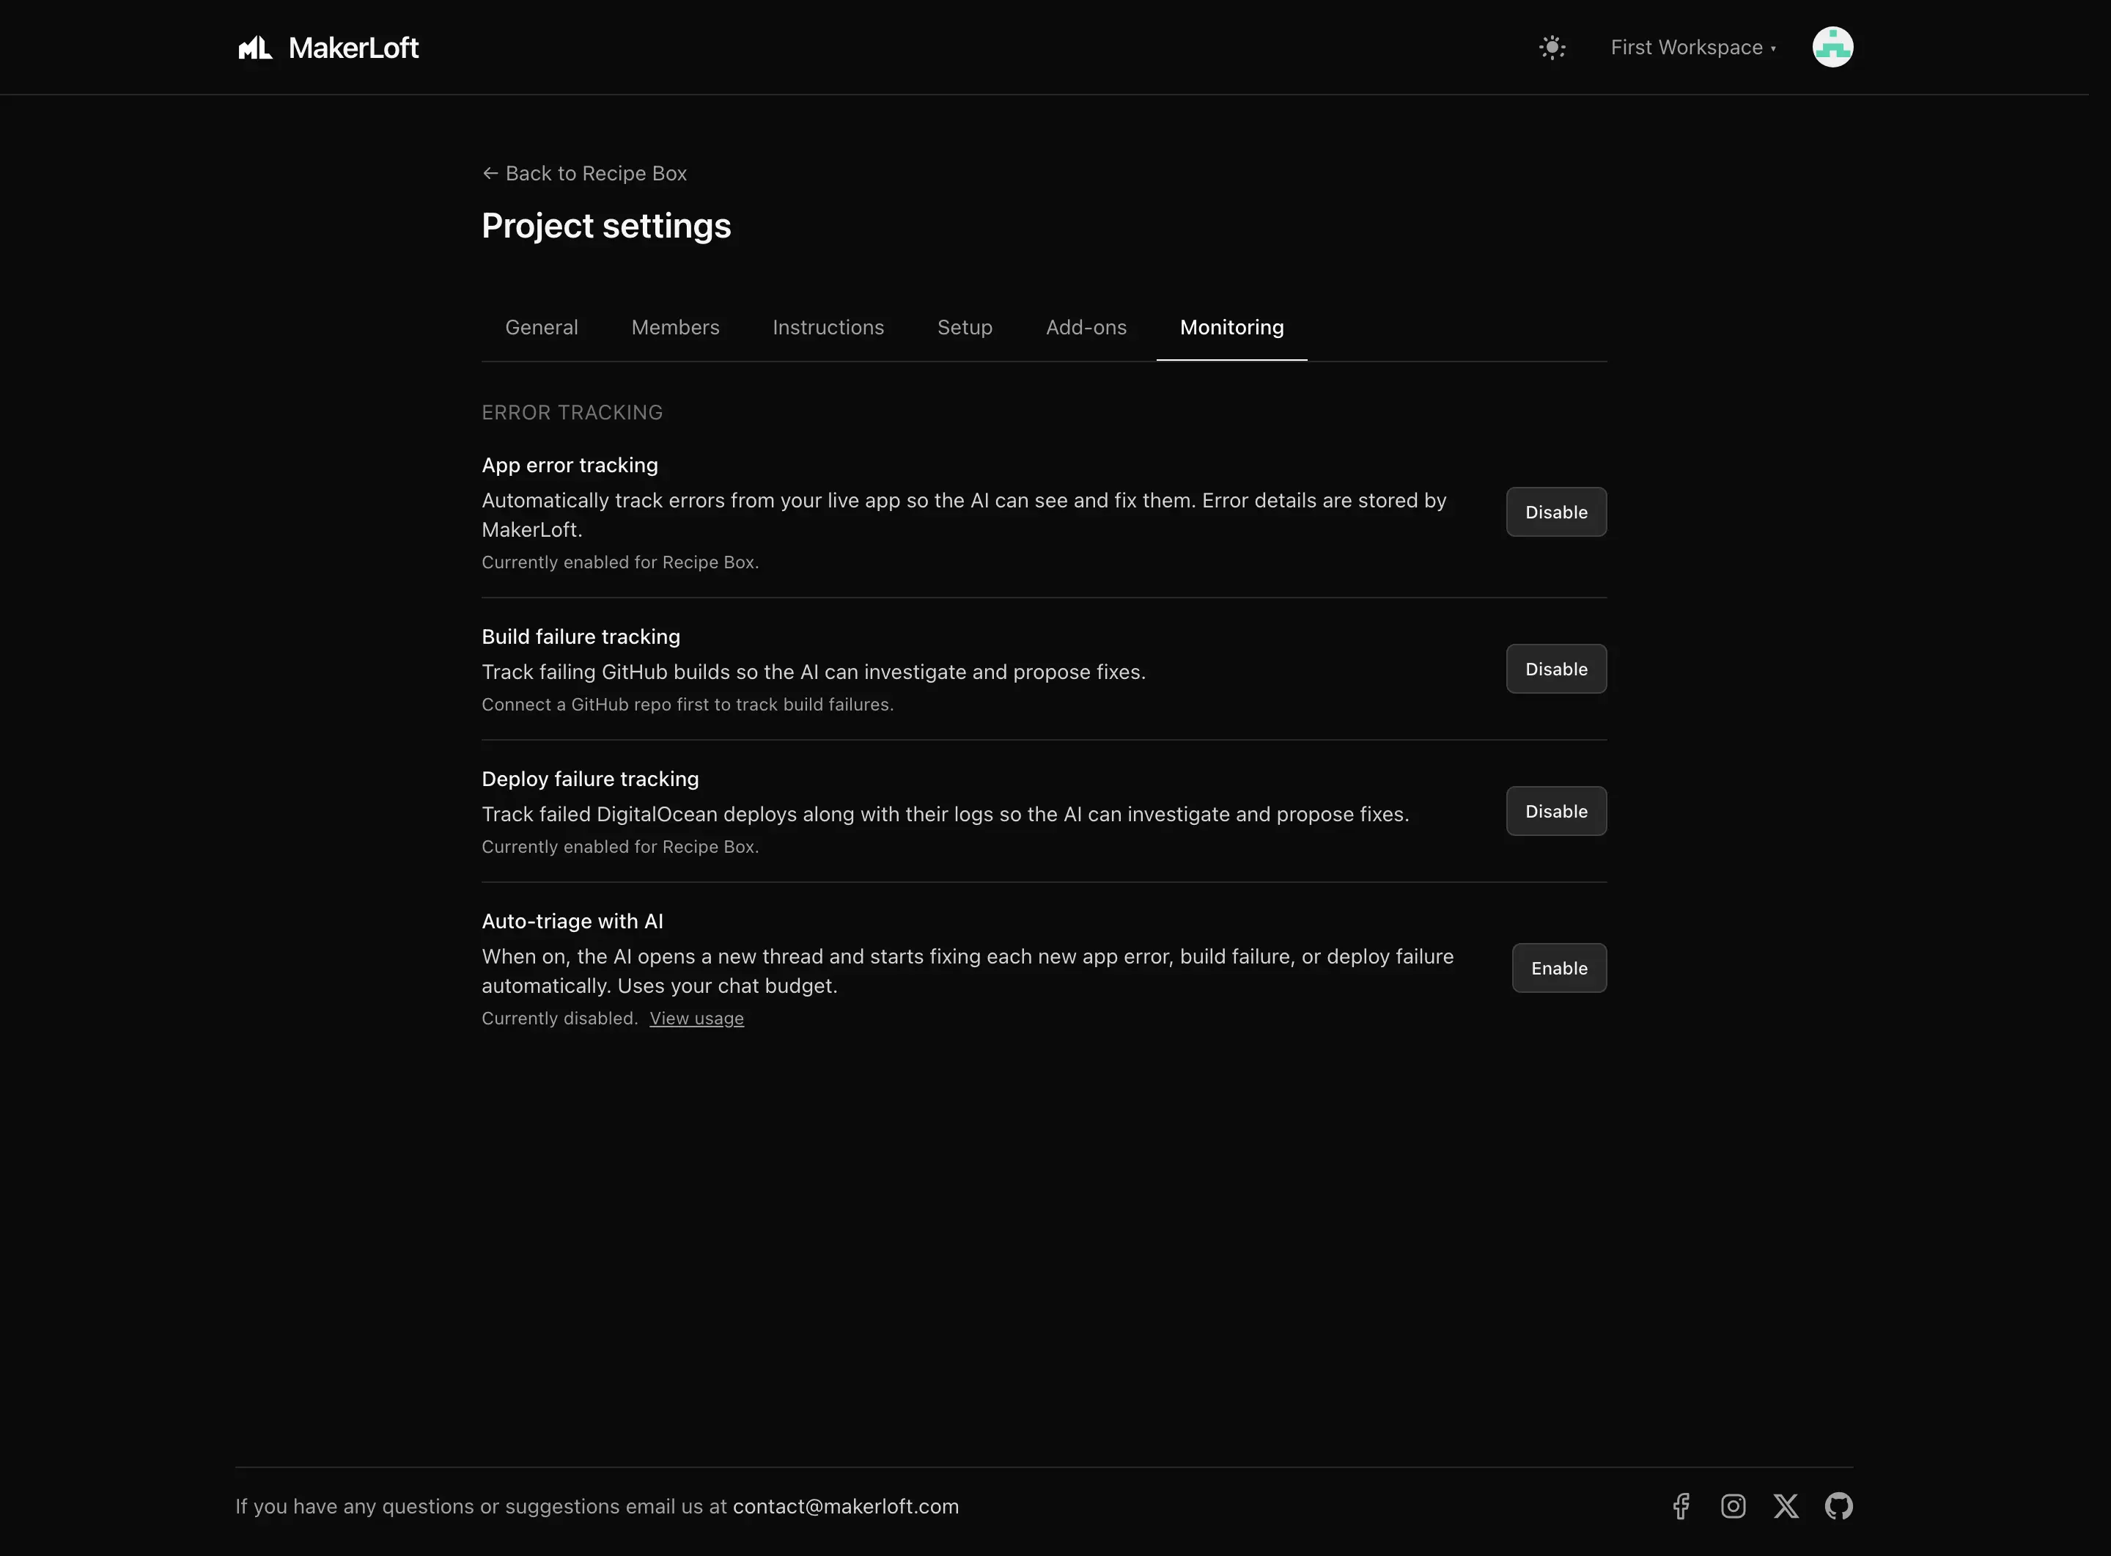The height and width of the screenshot is (1556, 2111).
Task: Open MakerLoft GitHub icon
Action: pyautogui.click(x=1838, y=1506)
